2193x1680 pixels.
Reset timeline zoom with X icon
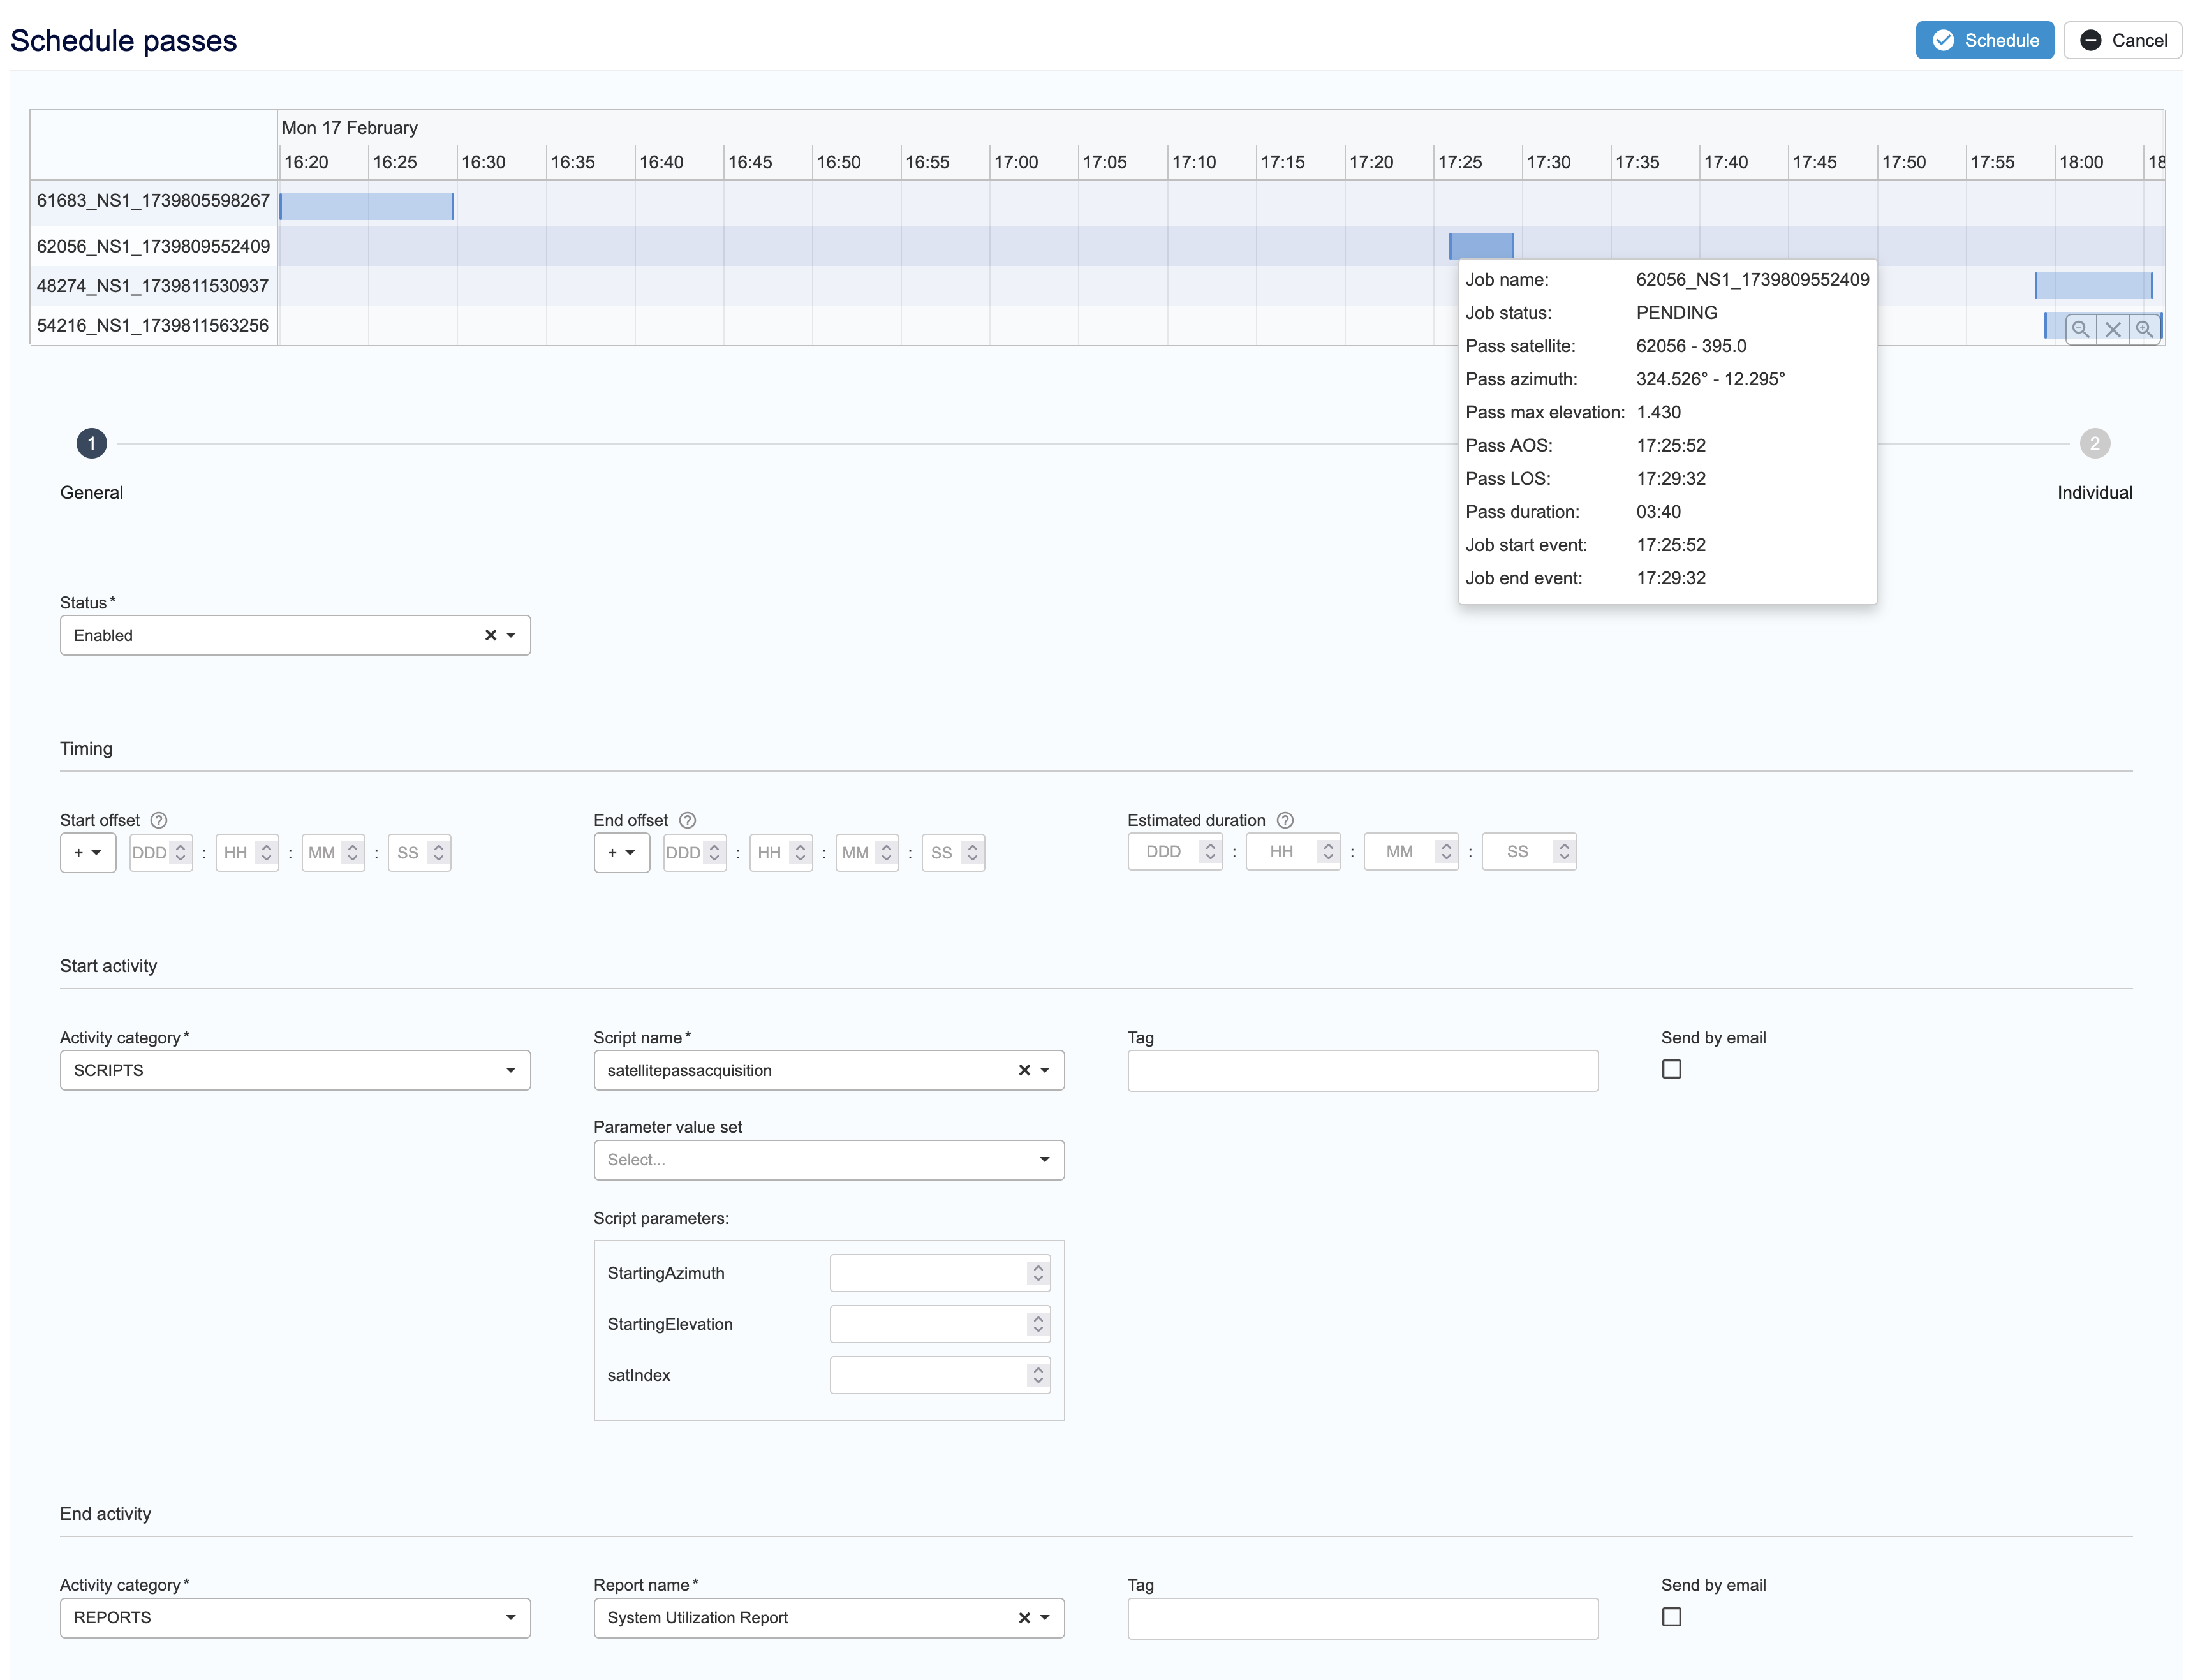click(2112, 329)
